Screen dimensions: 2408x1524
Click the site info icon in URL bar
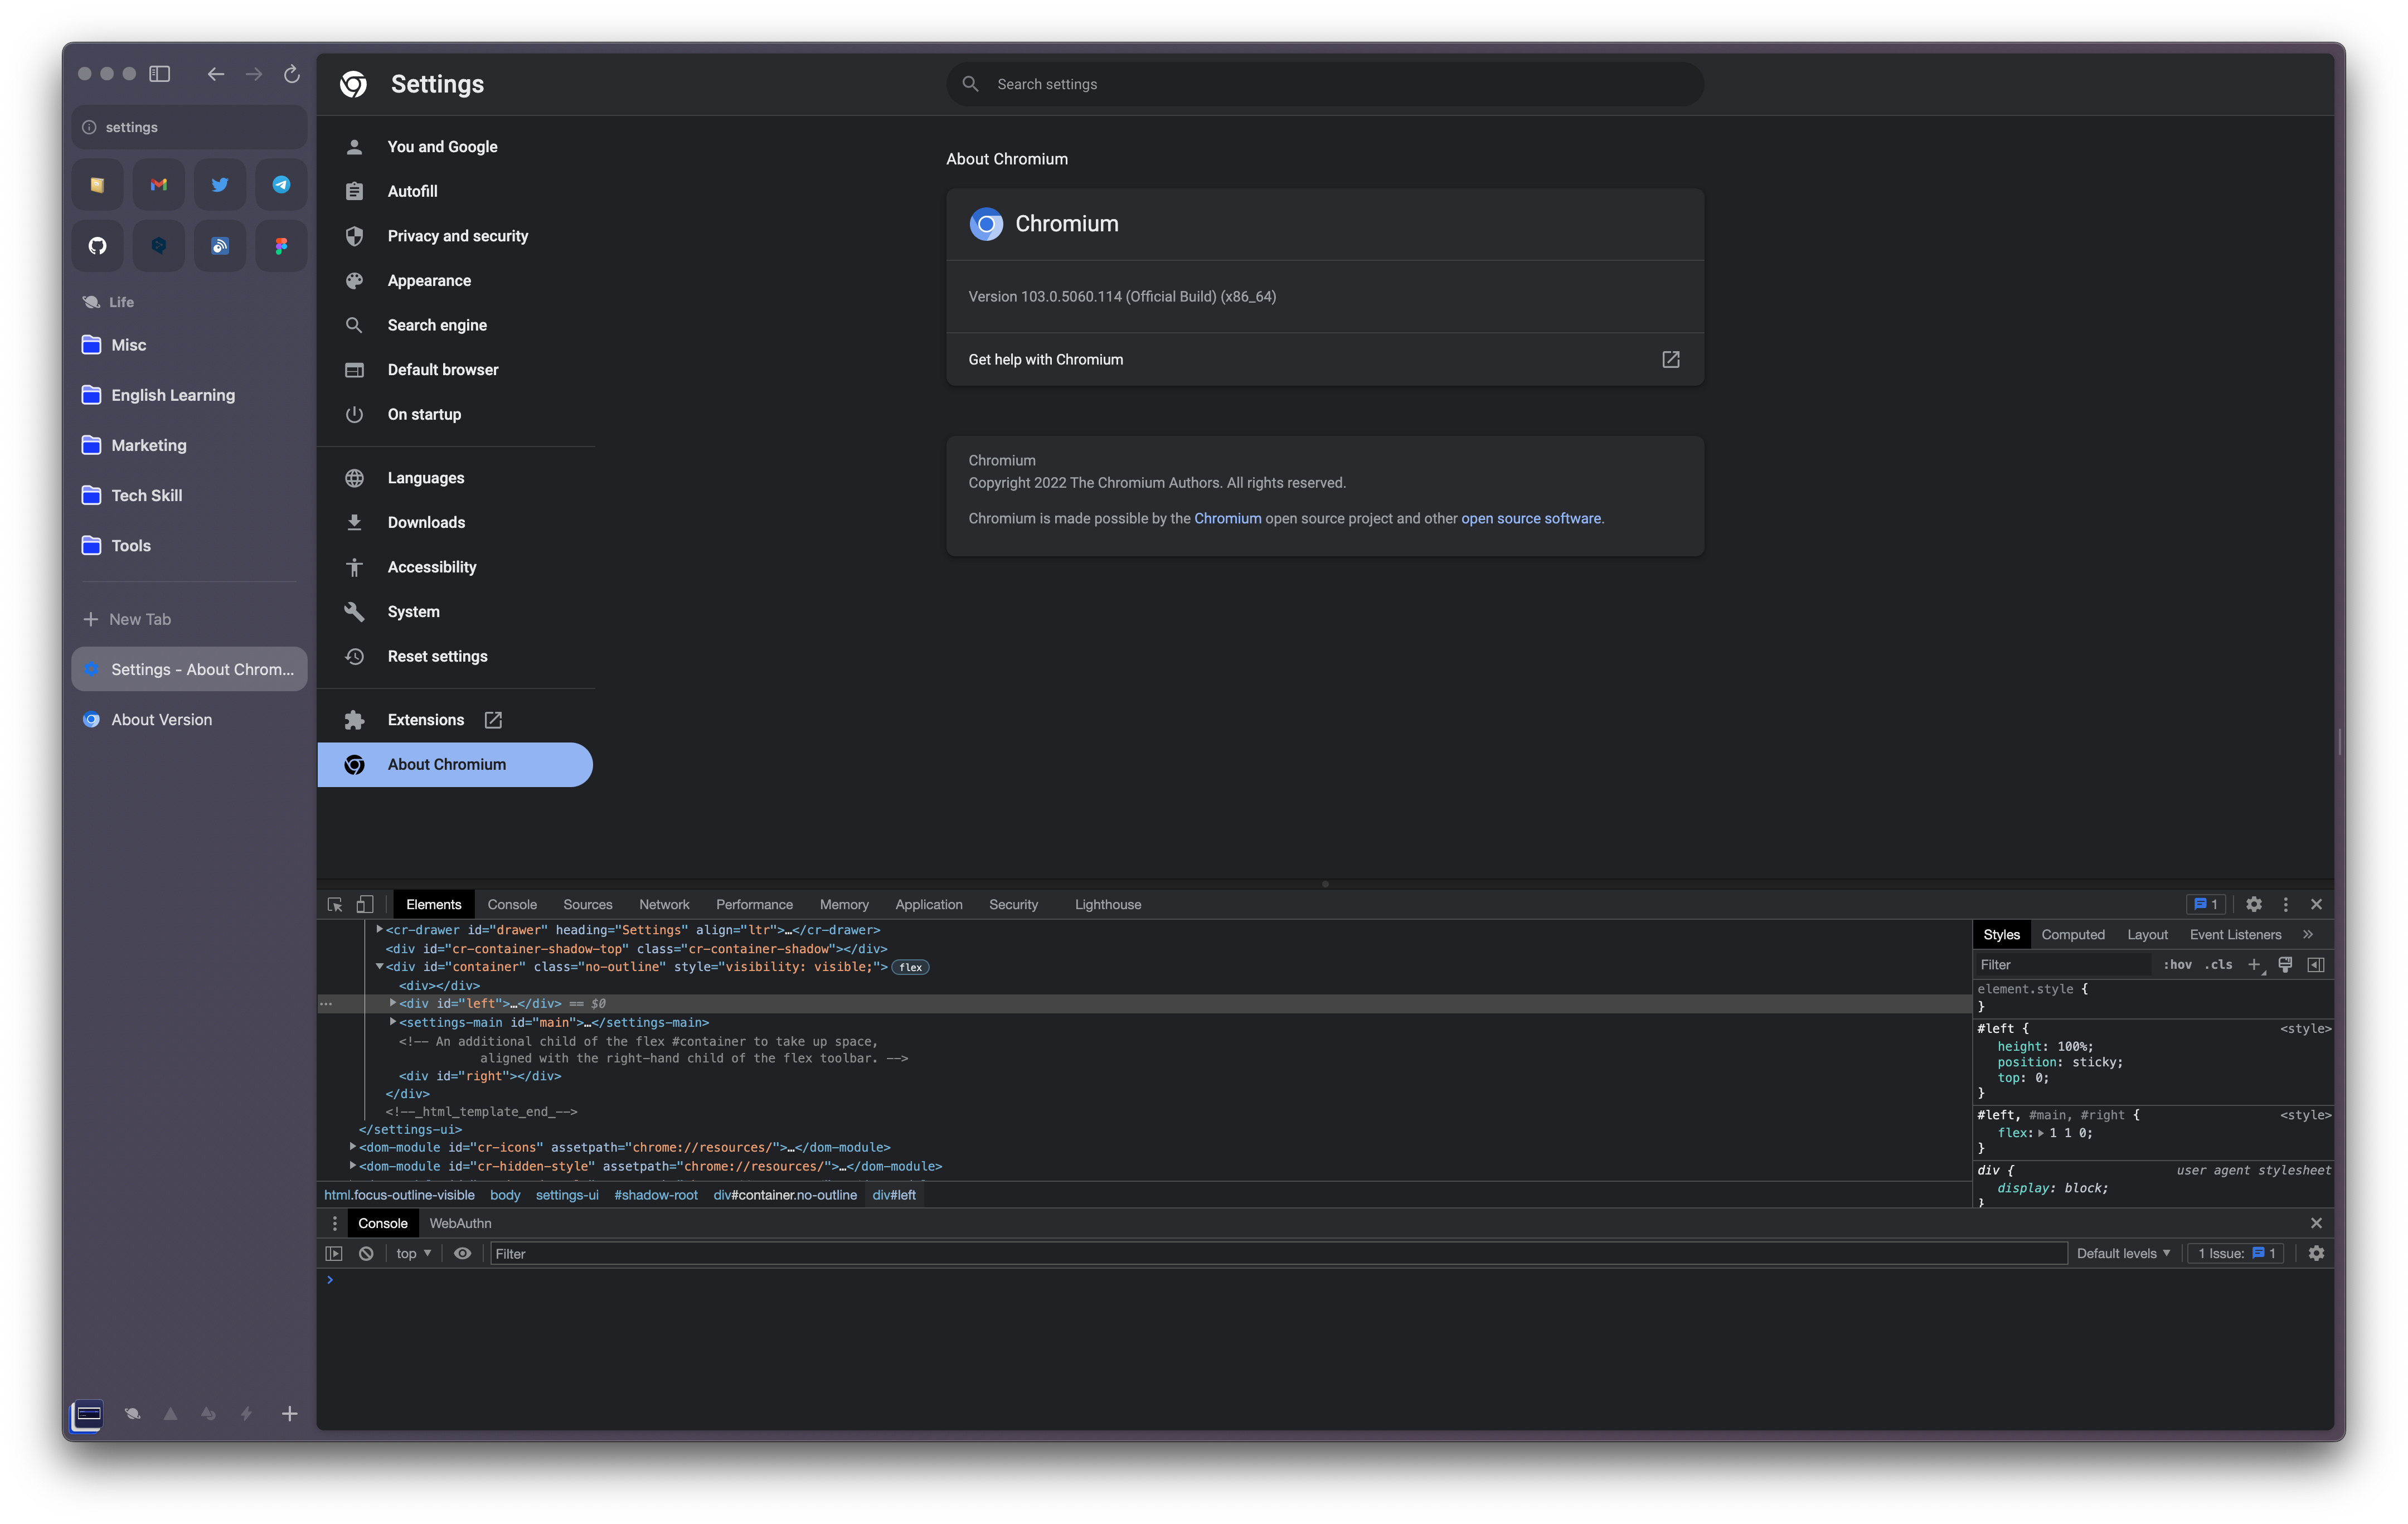point(89,127)
